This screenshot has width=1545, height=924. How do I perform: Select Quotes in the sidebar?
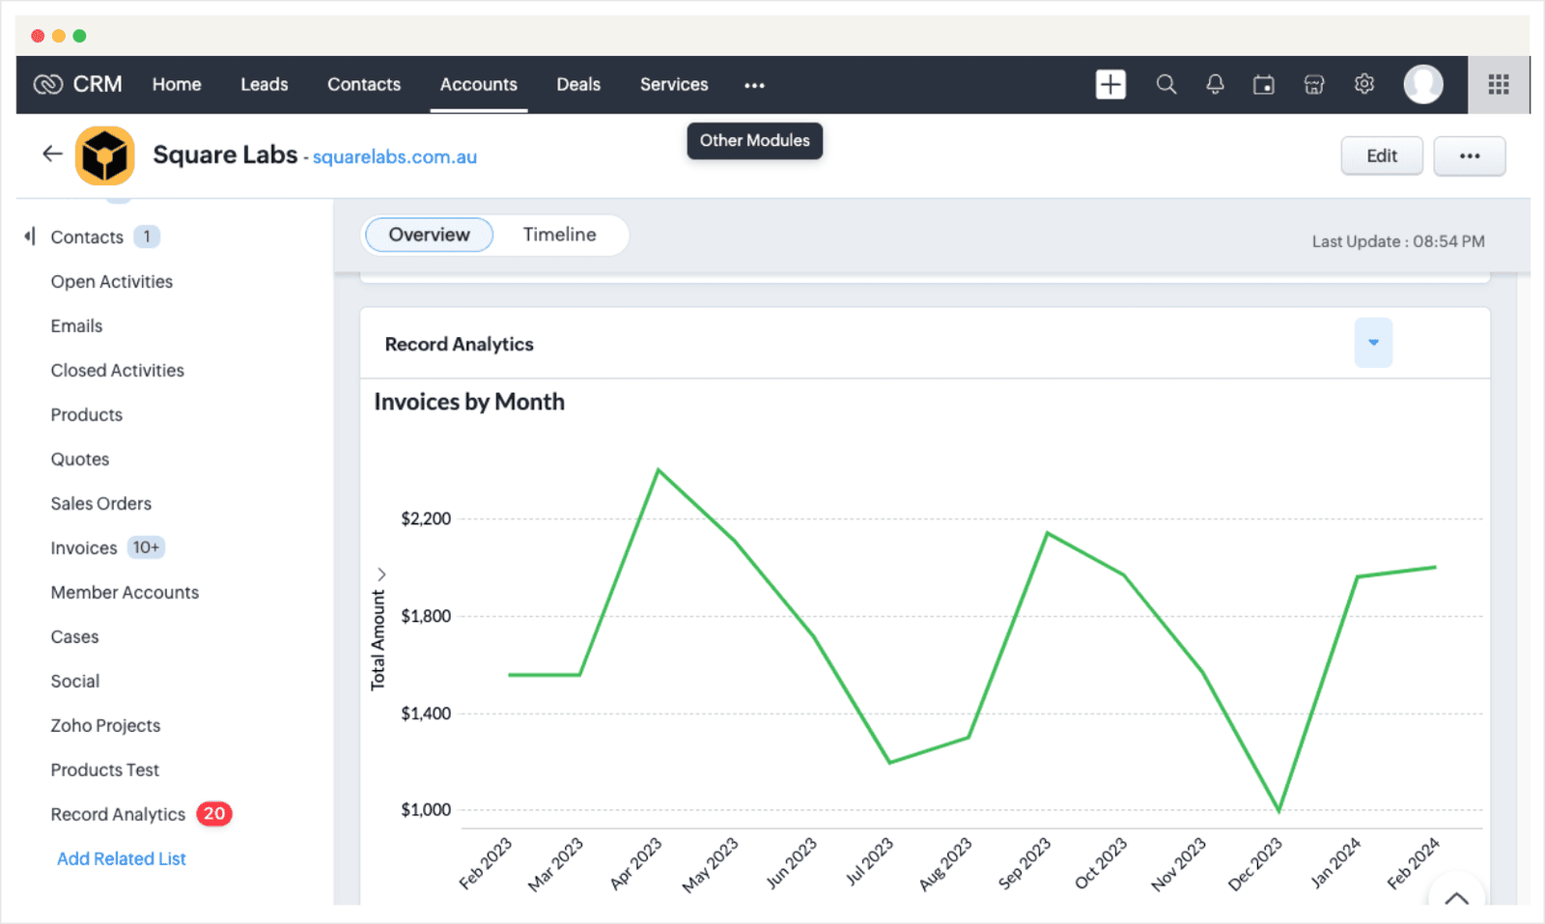pyautogui.click(x=80, y=460)
